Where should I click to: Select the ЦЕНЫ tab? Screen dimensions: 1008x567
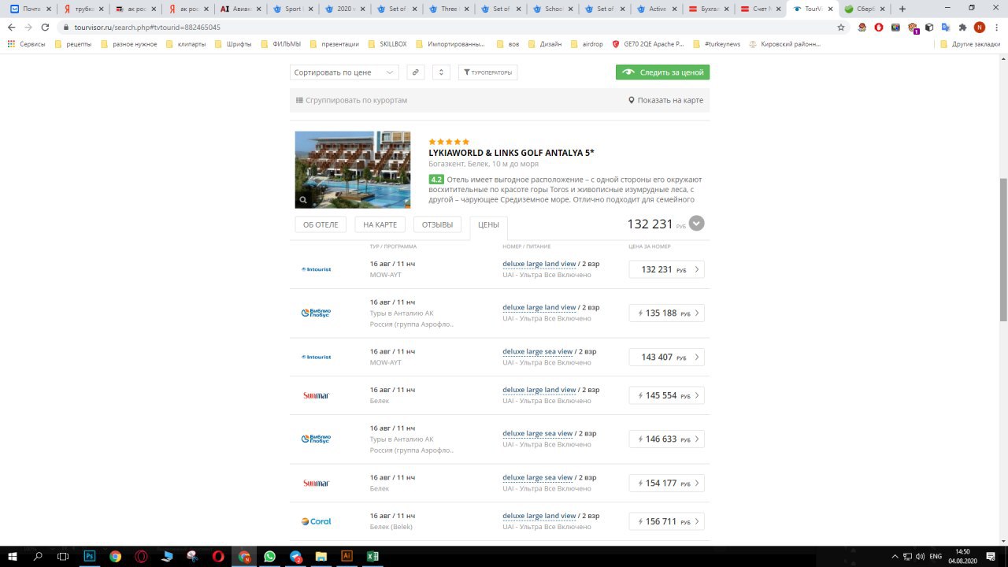pyautogui.click(x=488, y=225)
